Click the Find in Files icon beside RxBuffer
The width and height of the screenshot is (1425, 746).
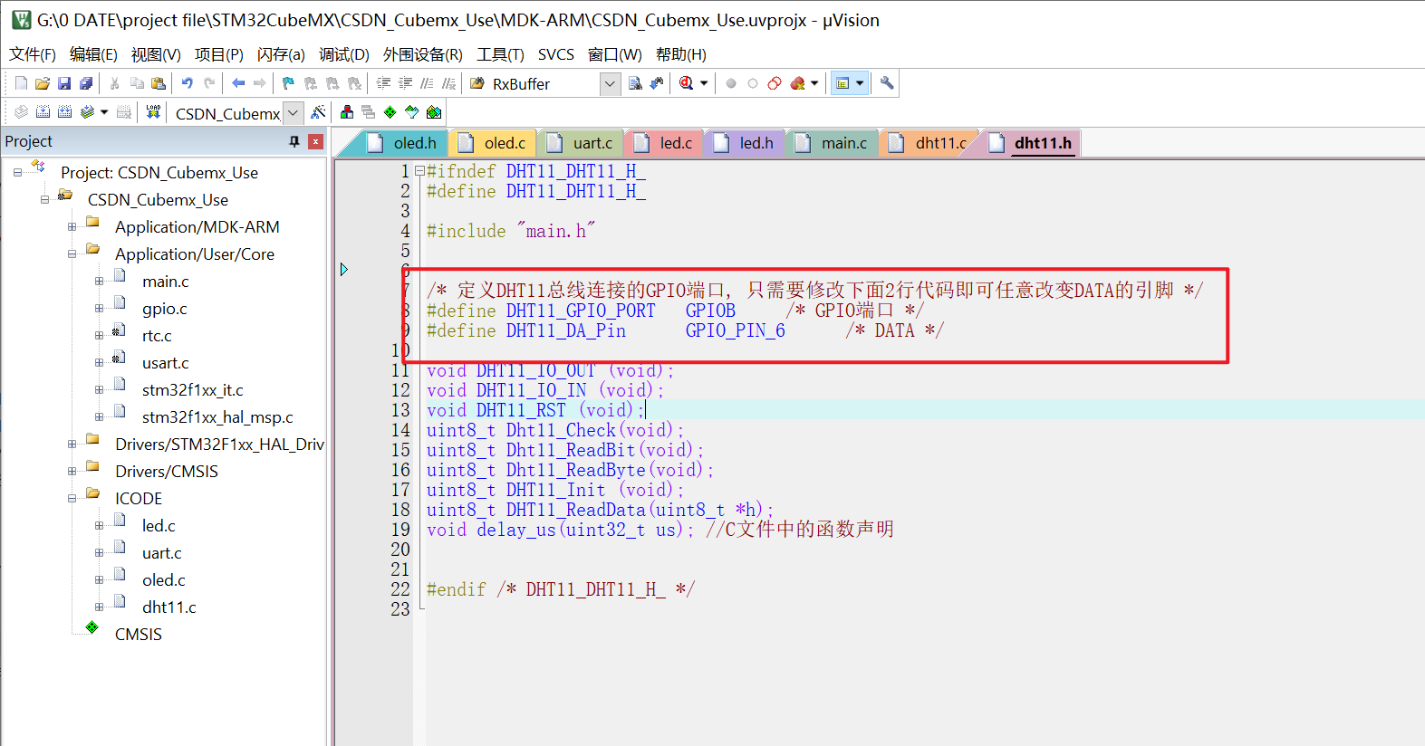[477, 83]
